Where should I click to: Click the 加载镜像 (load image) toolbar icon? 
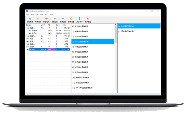pyautogui.click(x=30, y=19)
